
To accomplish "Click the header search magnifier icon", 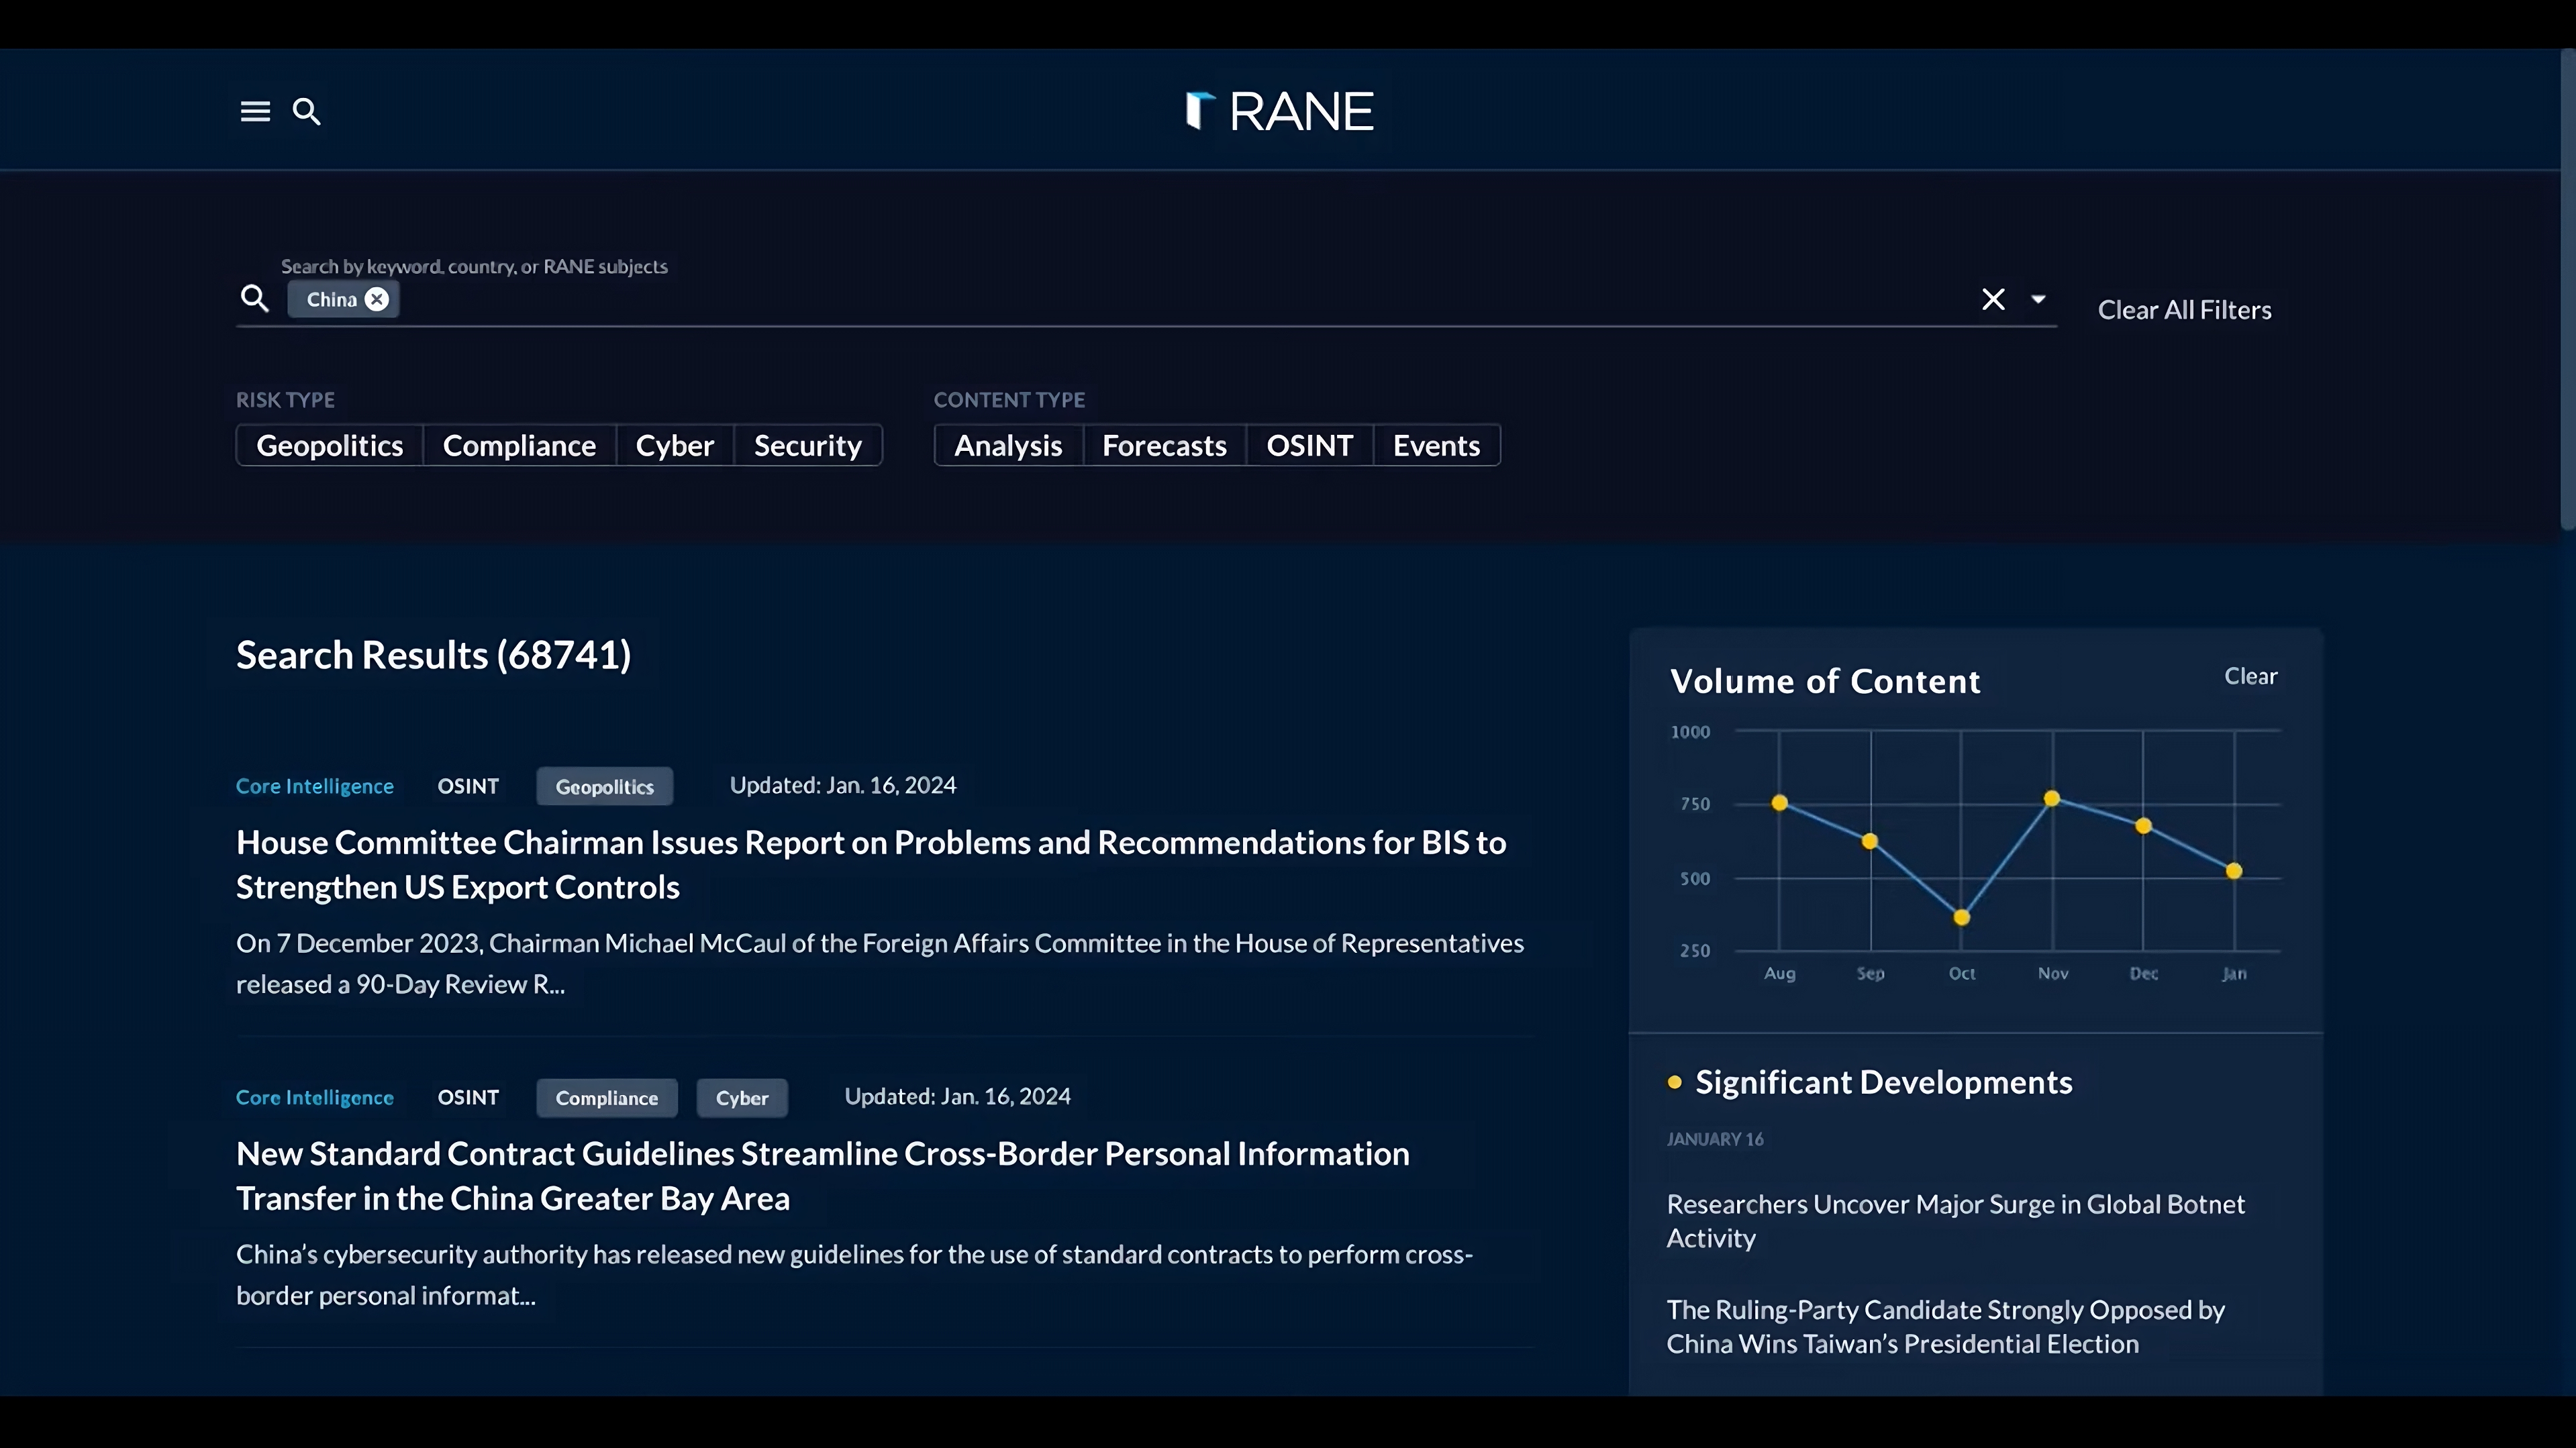I will (306, 111).
